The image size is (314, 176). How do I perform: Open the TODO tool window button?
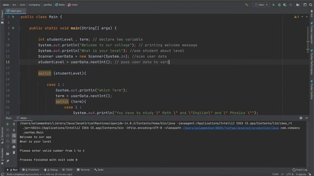coord(67,170)
